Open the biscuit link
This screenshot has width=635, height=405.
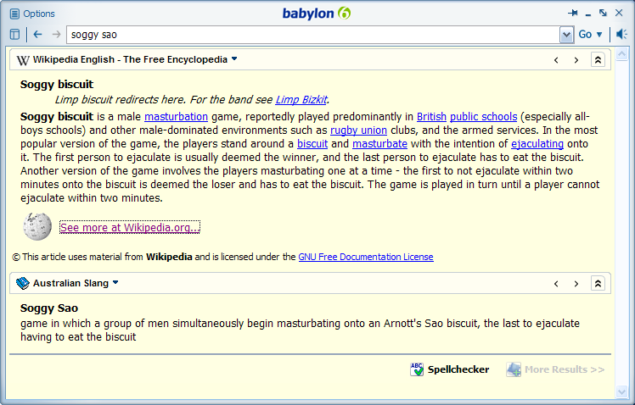coord(312,143)
